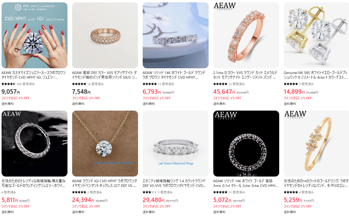Open the Genuine14K 585 earrings listing title

pyautogui.click(x=316, y=75)
